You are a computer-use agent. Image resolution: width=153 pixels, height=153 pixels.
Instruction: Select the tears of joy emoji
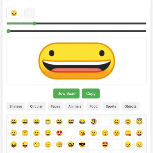pyautogui.click(x=82, y=121)
